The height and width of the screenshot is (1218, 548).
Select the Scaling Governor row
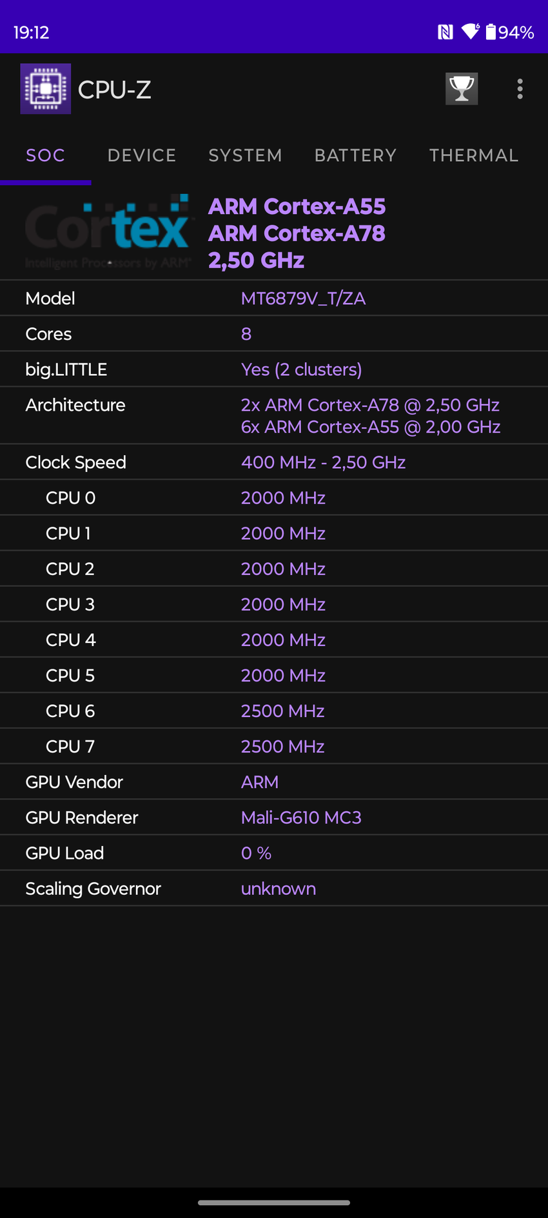[x=274, y=889]
